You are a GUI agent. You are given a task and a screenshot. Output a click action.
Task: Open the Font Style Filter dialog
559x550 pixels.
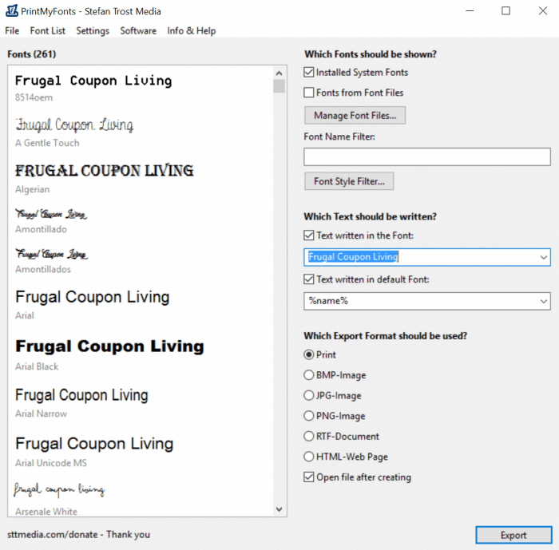[x=349, y=181]
